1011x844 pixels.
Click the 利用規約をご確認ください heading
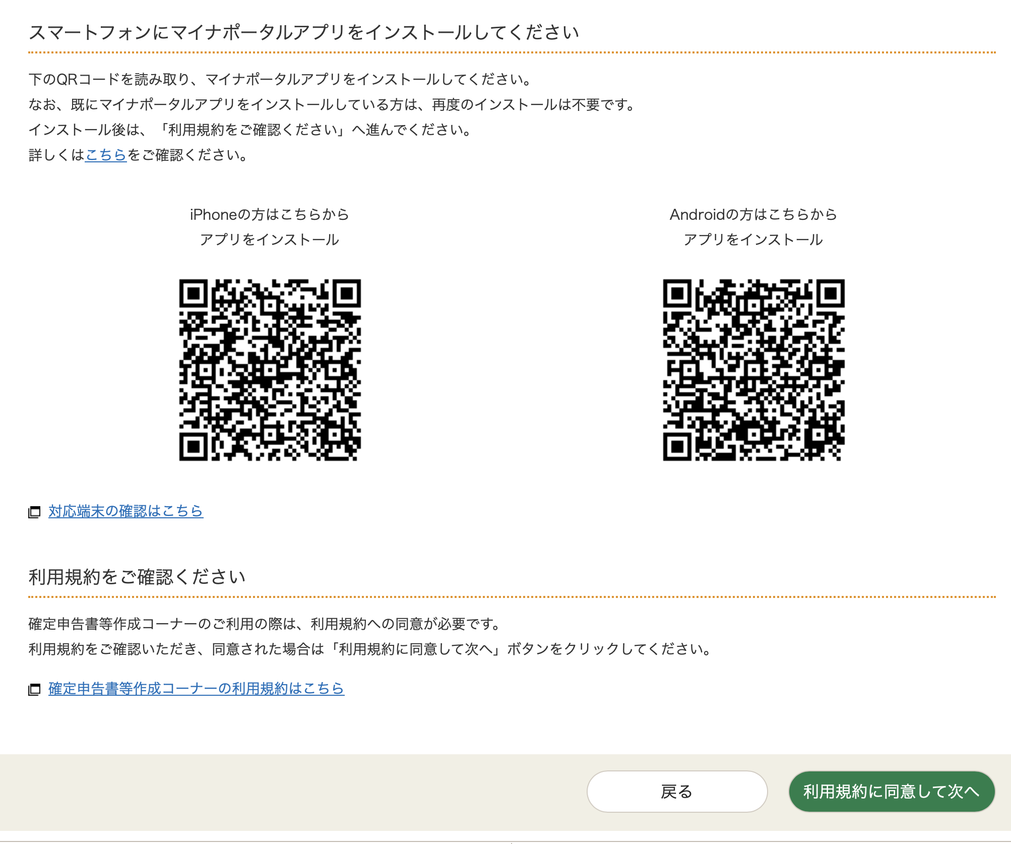point(137,577)
